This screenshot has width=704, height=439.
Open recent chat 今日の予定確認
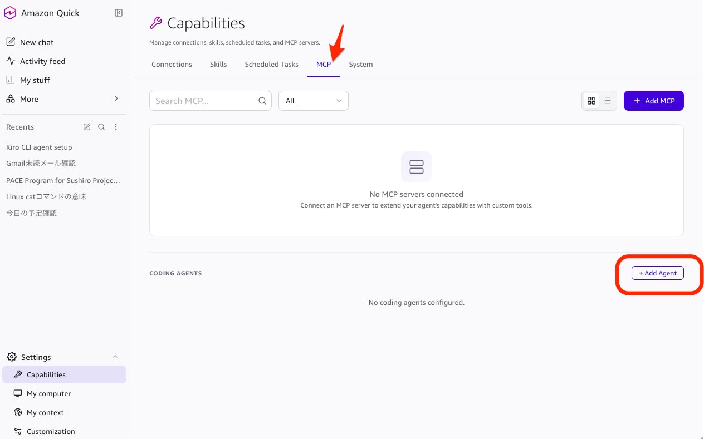pos(31,213)
